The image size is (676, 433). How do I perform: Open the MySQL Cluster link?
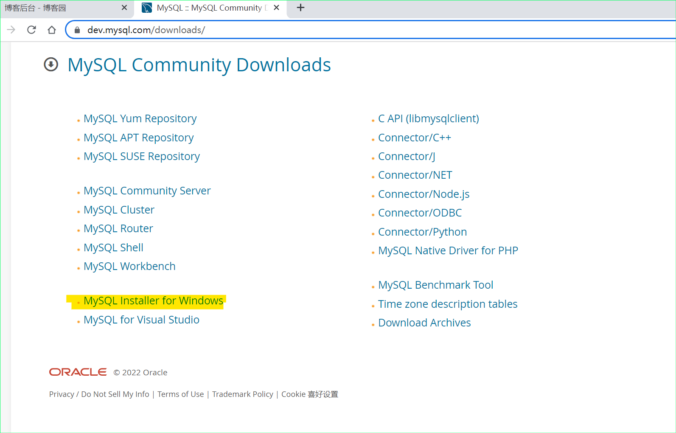(x=119, y=210)
